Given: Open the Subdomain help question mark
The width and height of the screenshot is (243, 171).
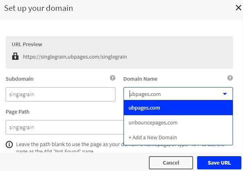Looking at the screenshot, I should (113, 78).
